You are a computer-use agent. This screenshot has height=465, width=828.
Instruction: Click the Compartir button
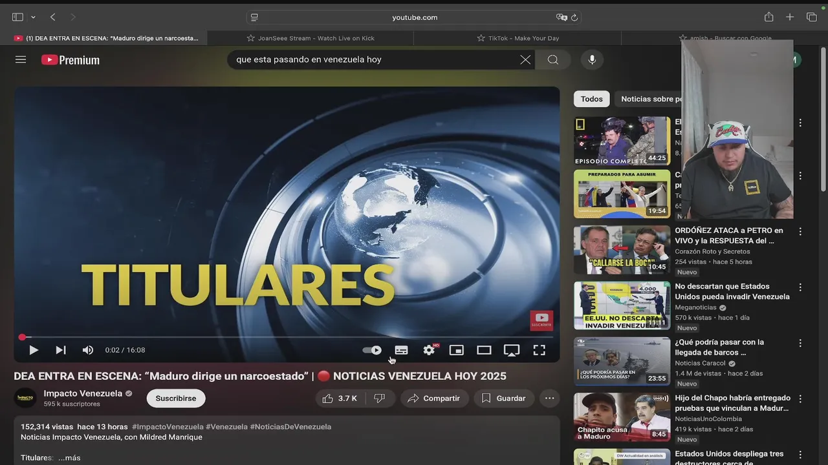435,398
